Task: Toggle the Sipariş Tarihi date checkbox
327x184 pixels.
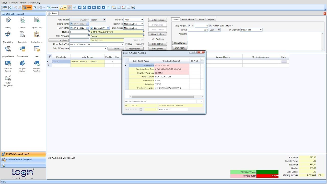Action: point(71,24)
